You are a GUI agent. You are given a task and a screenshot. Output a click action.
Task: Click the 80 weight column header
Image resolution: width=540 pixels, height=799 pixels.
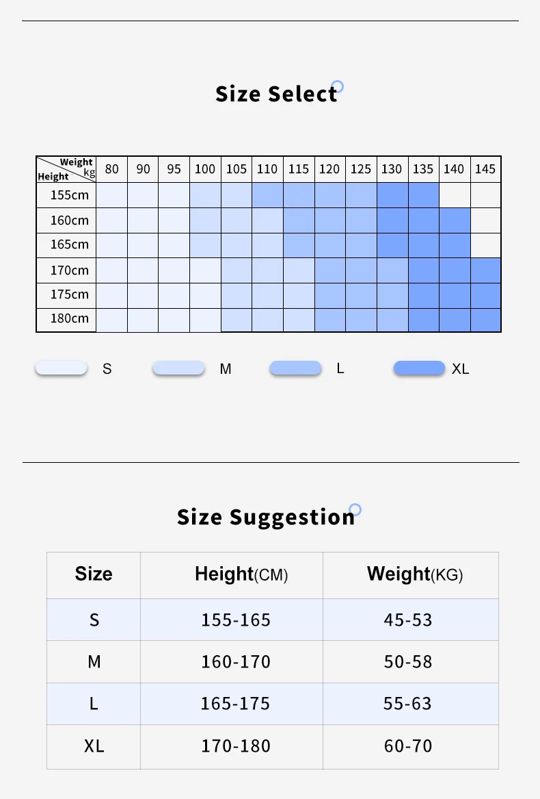pos(112,169)
